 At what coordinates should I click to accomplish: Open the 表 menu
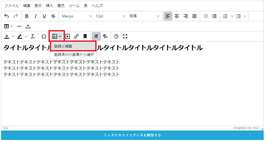[x=86, y=6]
